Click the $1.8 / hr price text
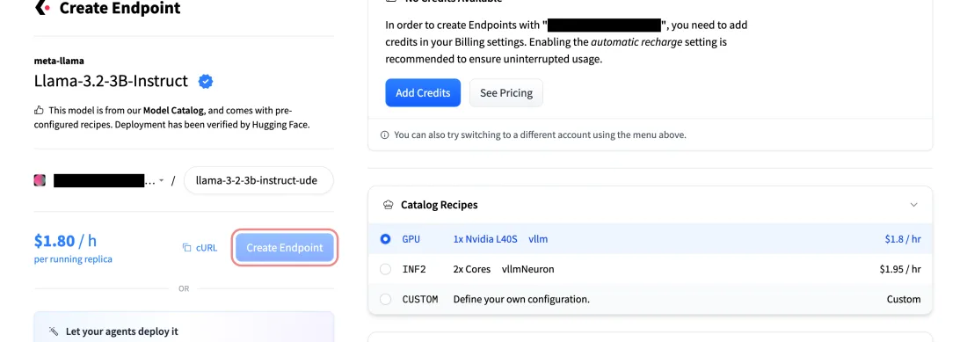The image size is (967, 342). (x=902, y=238)
